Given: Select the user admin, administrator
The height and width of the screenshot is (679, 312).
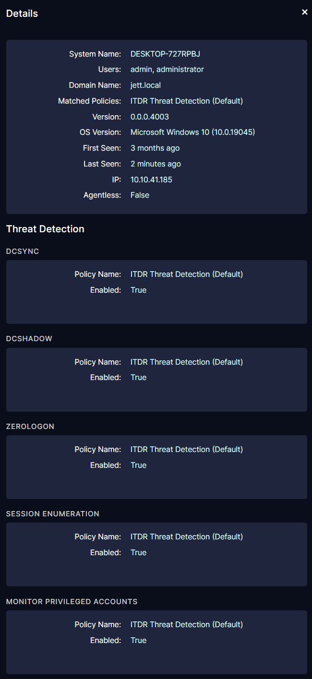Looking at the screenshot, I should point(167,69).
